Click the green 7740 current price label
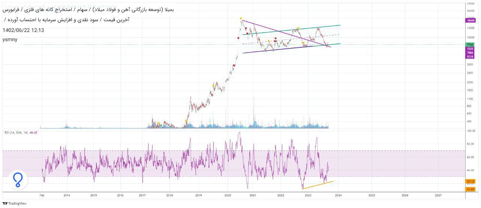This screenshot has height=208, width=481. (470, 45)
